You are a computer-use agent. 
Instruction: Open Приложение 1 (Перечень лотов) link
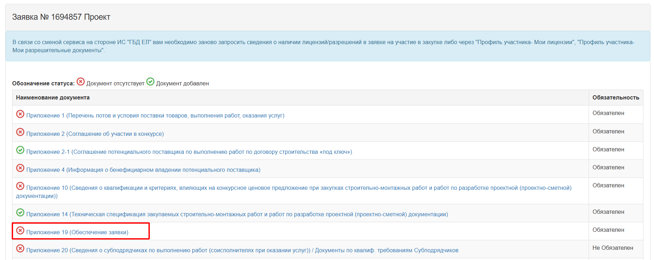155,116
